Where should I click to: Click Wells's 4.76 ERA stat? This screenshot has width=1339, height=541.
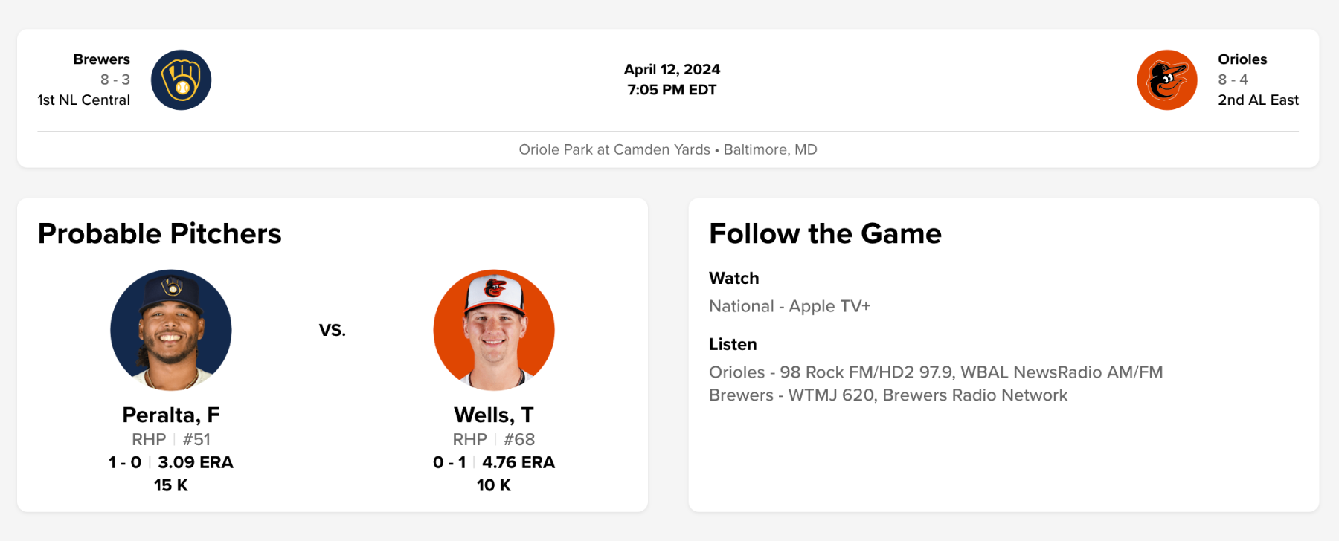click(x=518, y=462)
